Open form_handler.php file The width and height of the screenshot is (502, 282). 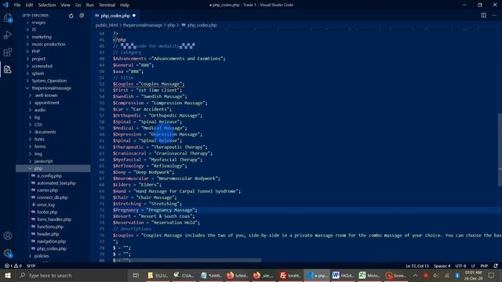tap(54, 219)
